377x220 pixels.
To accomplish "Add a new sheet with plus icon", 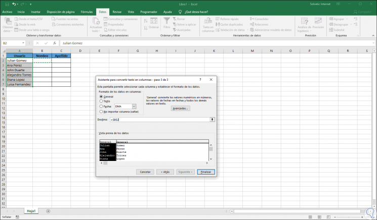I will (x=48, y=211).
